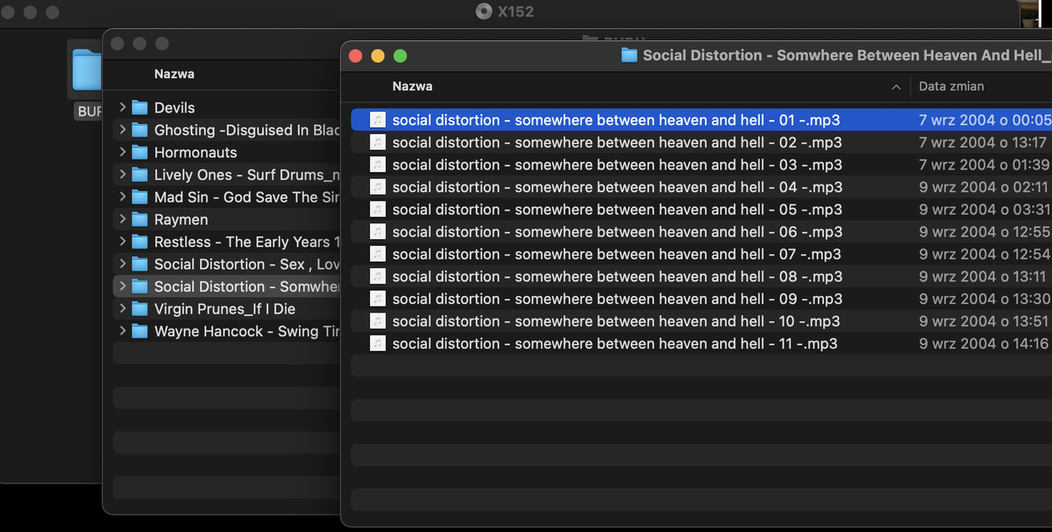
Task: Click the audio file icon for track 08
Action: coord(378,276)
